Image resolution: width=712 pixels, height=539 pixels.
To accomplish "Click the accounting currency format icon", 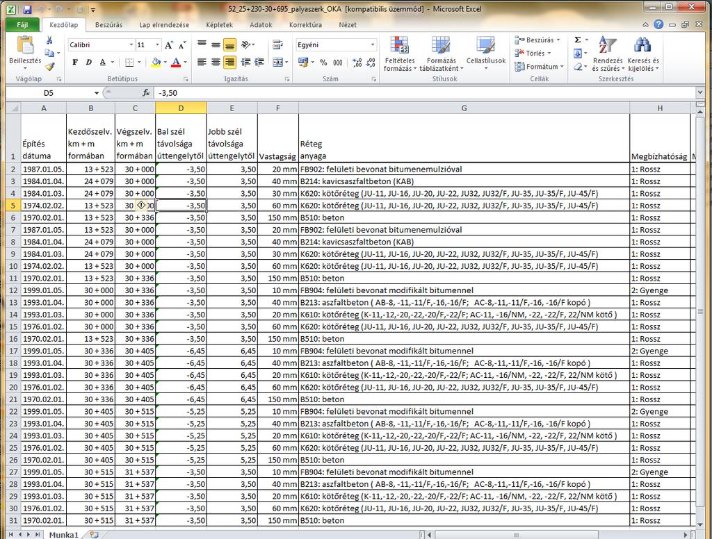I will coord(303,62).
